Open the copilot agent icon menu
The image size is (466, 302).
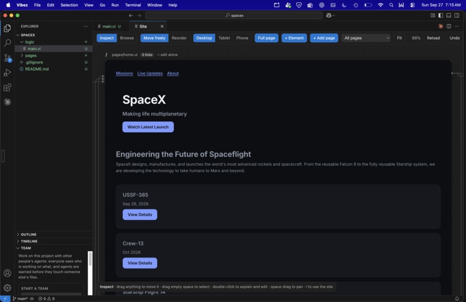(330, 16)
